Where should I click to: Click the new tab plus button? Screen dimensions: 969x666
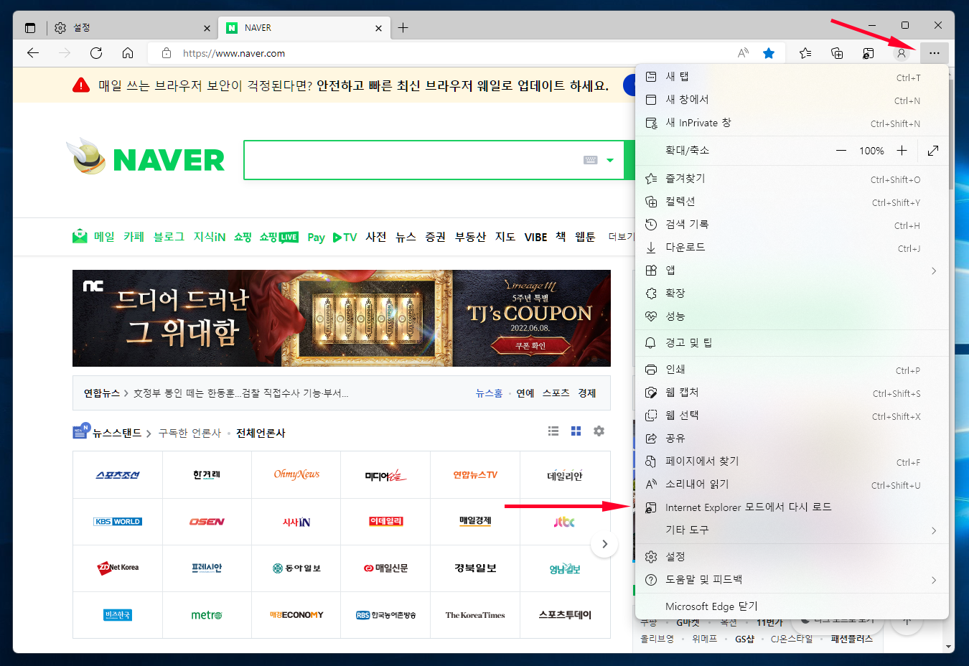pyautogui.click(x=403, y=28)
